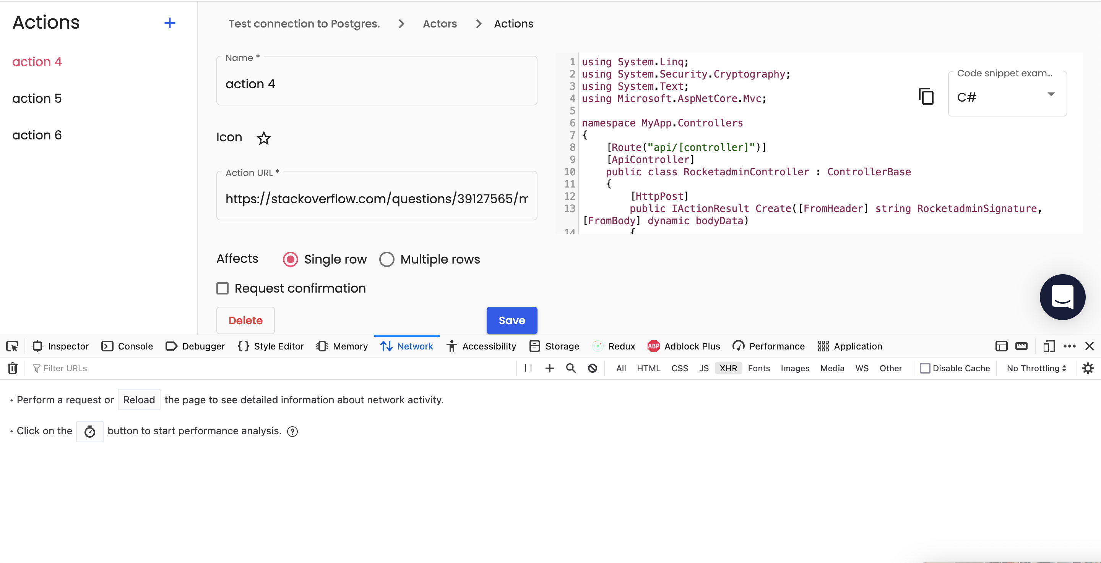Select action 5 in the list
The image size is (1101, 563).
click(x=37, y=98)
